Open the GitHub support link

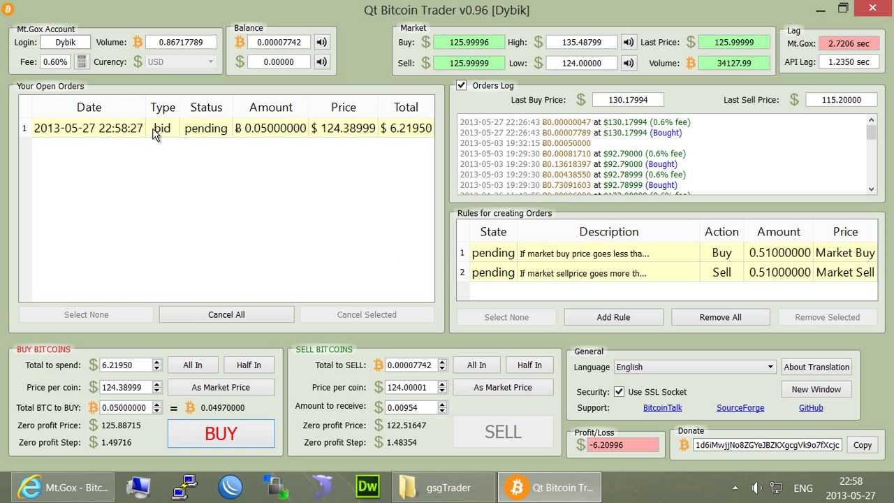[811, 407]
